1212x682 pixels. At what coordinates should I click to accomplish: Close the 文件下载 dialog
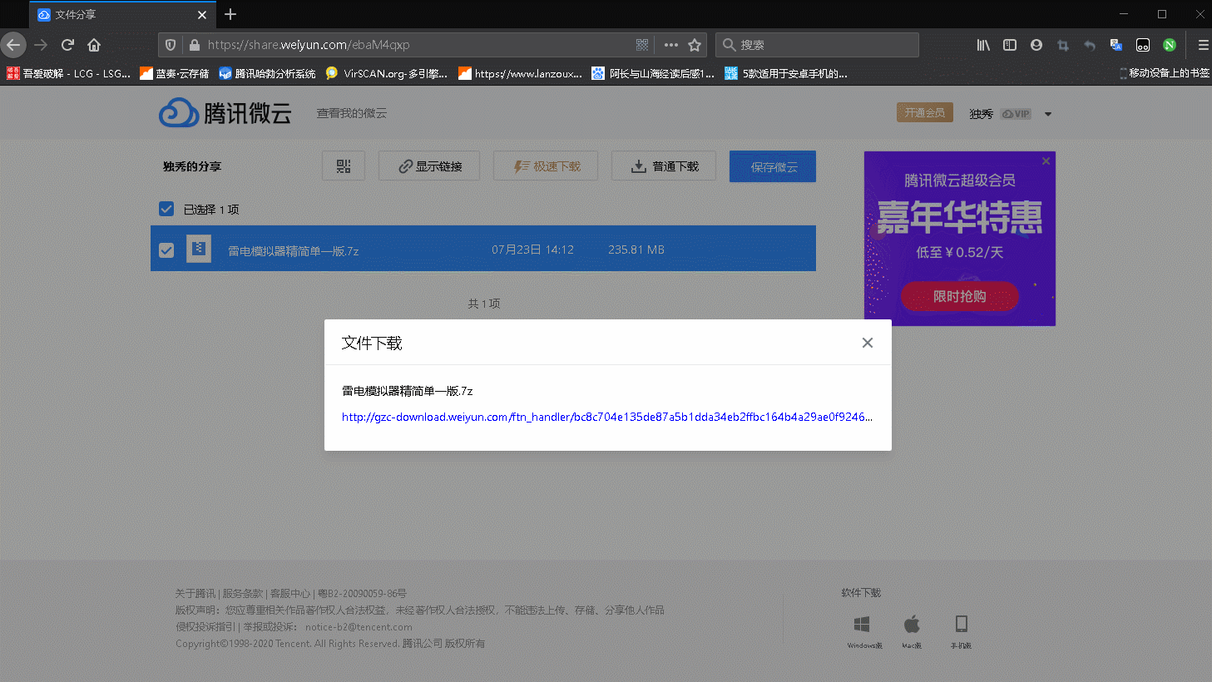click(867, 343)
